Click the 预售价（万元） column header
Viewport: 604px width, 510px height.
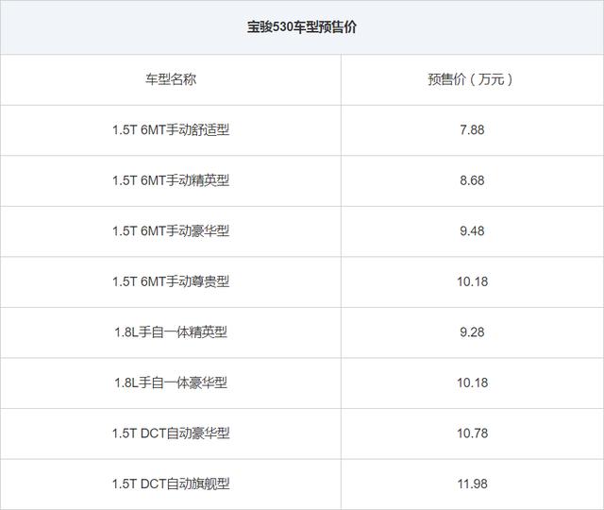472,79
